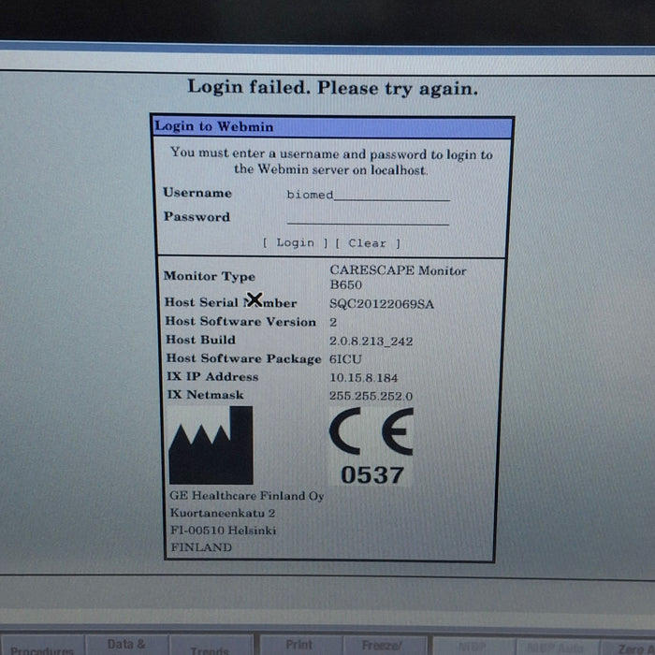Click the Login to Webmin title bar

(x=331, y=127)
